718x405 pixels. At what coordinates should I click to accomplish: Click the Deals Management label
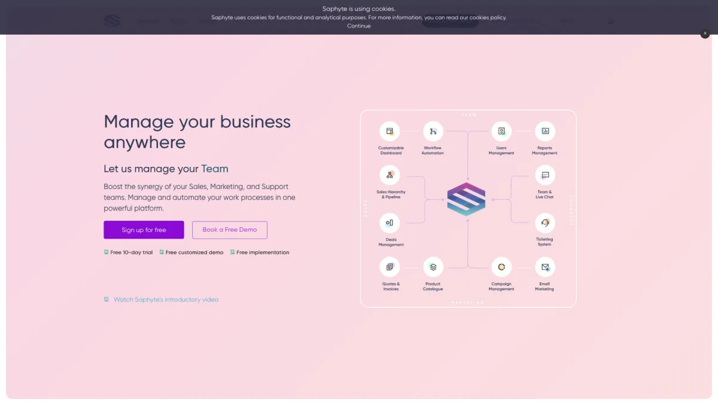pyautogui.click(x=391, y=242)
